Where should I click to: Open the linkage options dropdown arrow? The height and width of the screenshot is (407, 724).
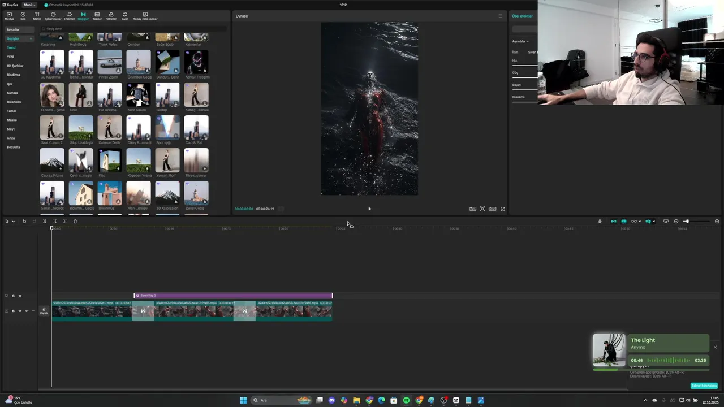point(640,222)
